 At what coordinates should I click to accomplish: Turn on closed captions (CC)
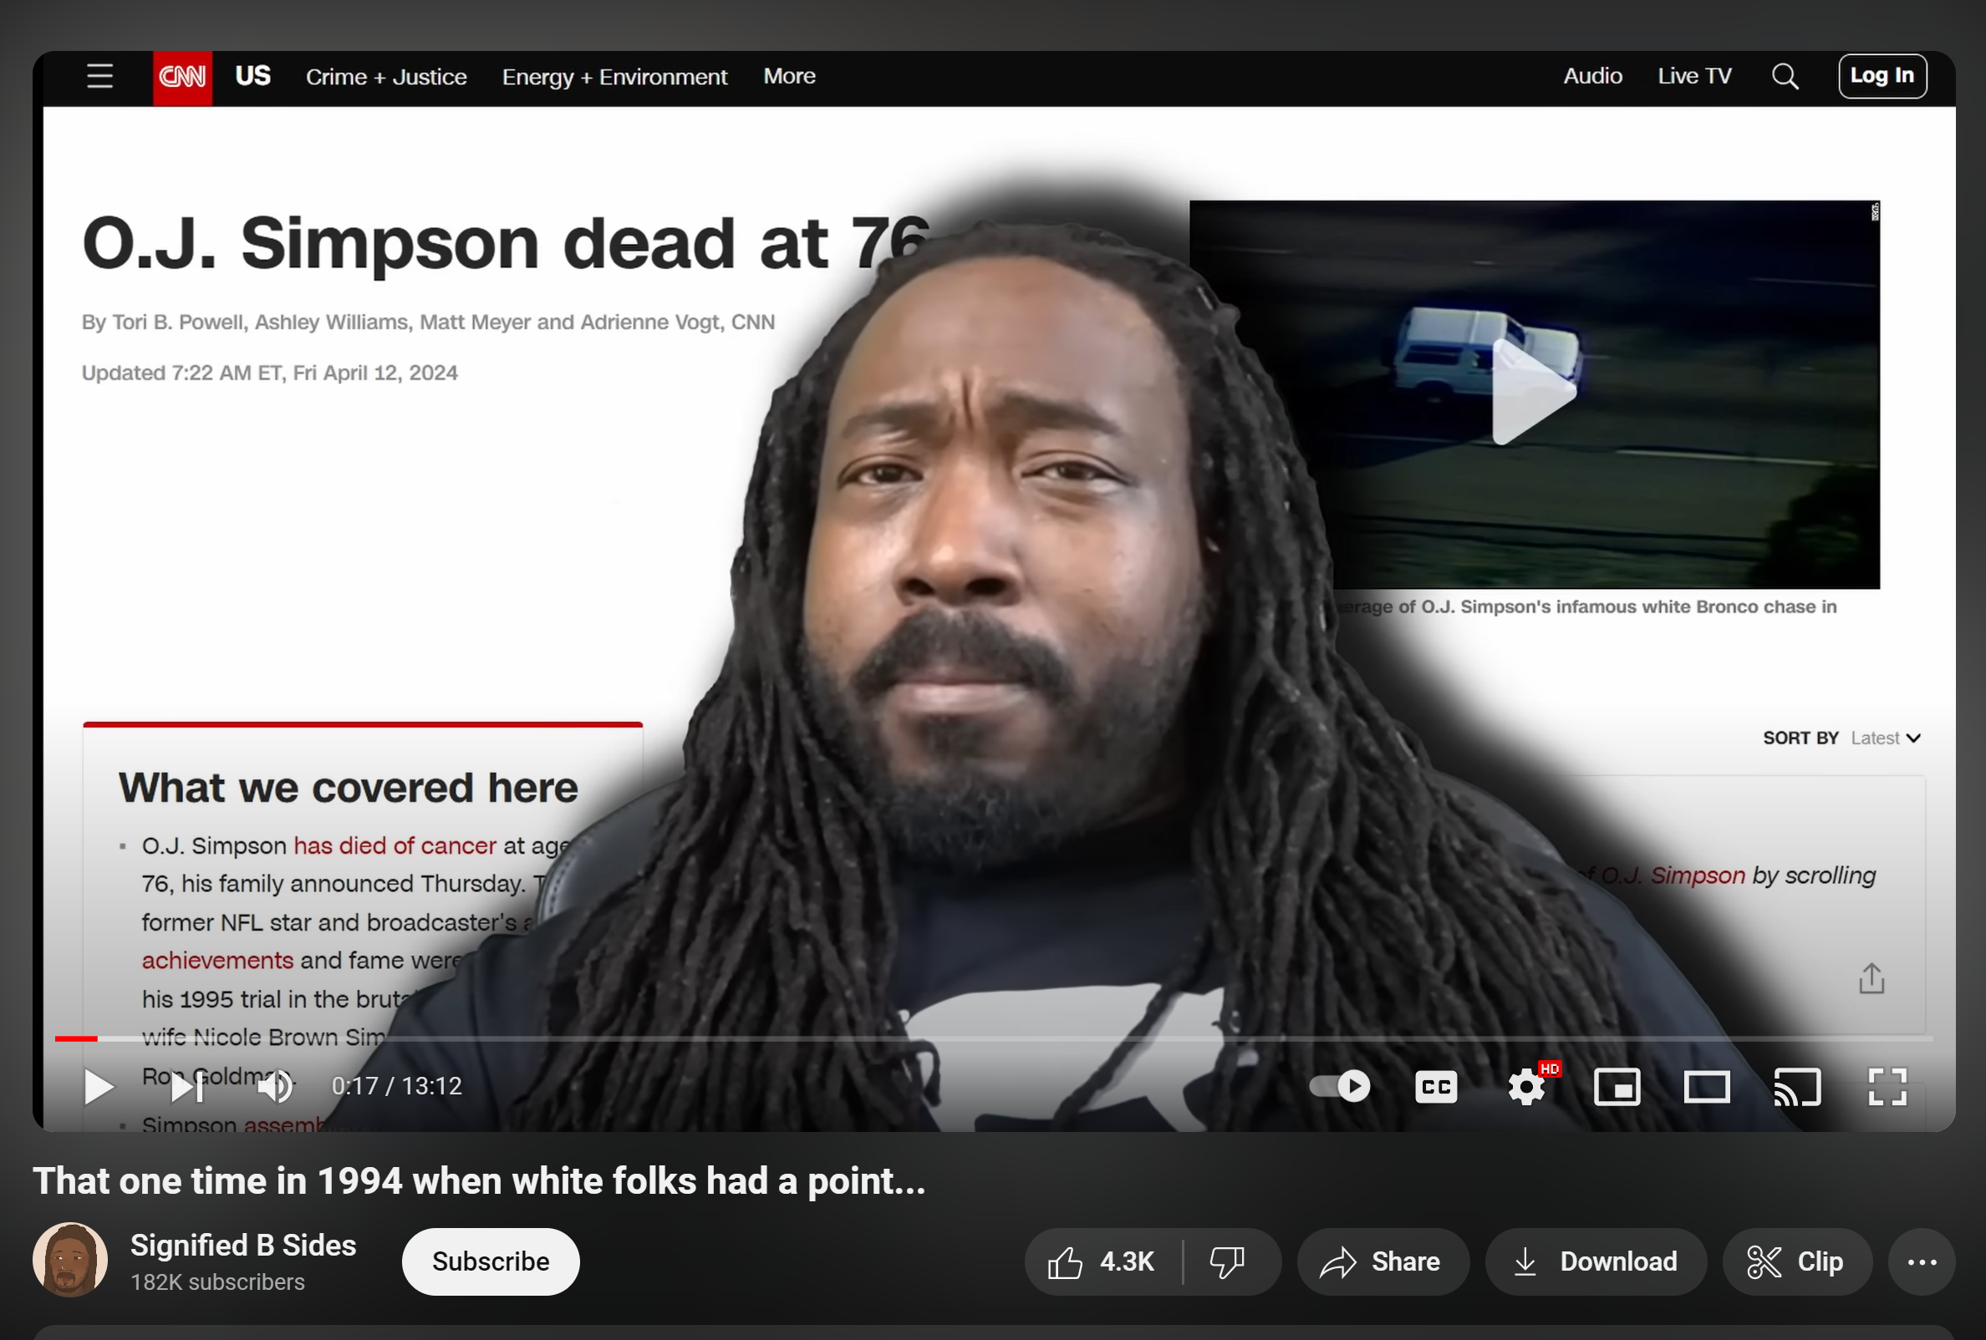point(1436,1086)
